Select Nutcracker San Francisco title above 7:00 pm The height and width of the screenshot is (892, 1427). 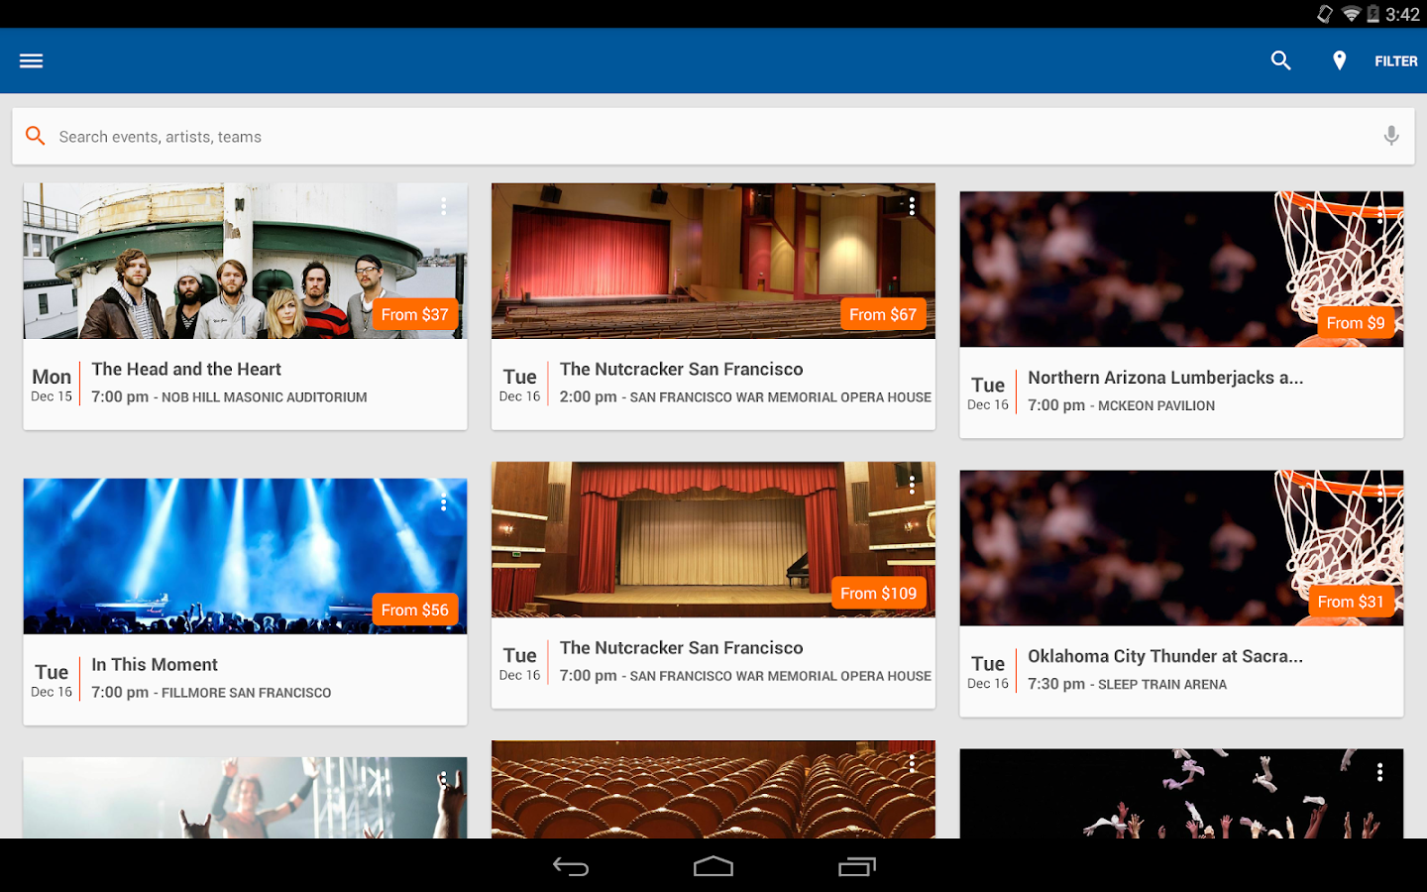tap(682, 647)
